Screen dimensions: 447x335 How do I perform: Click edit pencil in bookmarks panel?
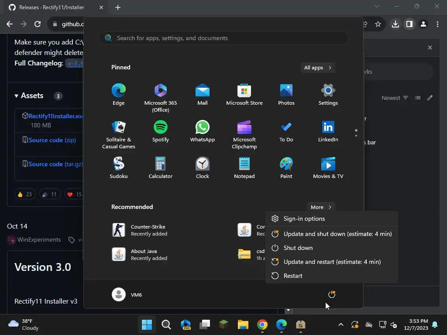430,98
